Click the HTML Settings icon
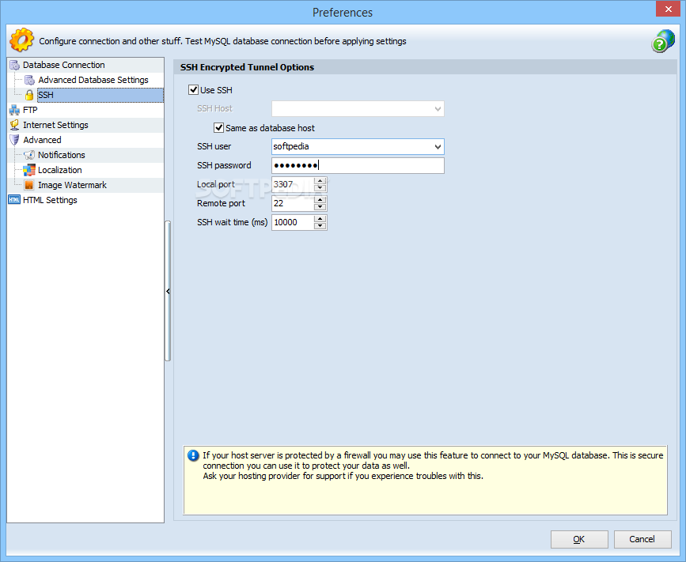Viewport: 686px width, 562px height. 14,200
